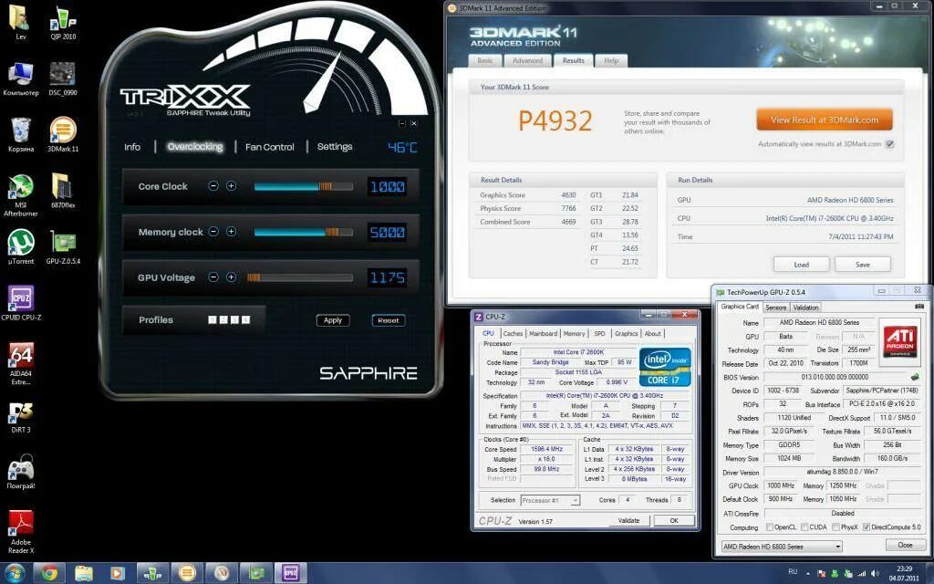Toggle the CUDA checkbox in GPU-Z
This screenshot has width=934, height=584.
[x=804, y=527]
